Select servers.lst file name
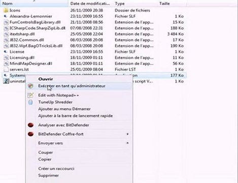The image size is (238, 183). (19, 70)
